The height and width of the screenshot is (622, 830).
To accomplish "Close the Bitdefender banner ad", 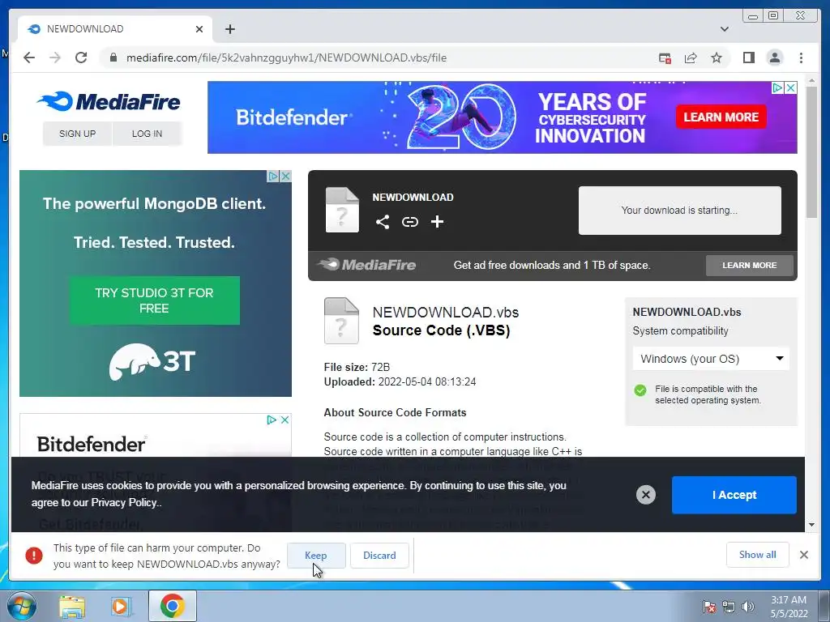I will pyautogui.click(x=790, y=87).
